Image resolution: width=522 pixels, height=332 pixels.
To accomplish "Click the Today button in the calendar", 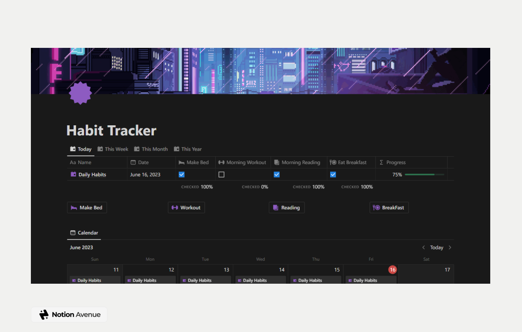I will click(x=436, y=247).
